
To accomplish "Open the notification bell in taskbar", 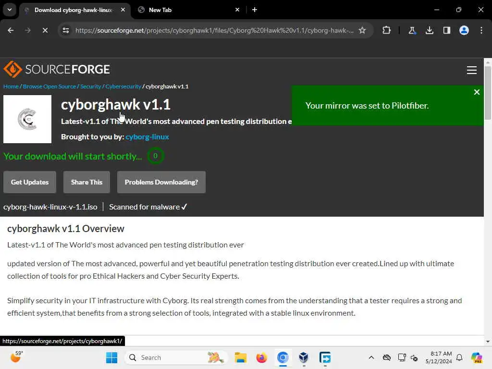I will (459, 357).
